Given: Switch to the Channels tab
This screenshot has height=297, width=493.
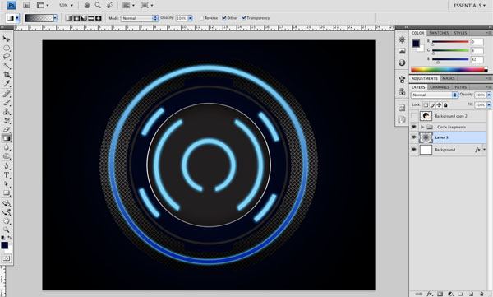Looking at the screenshot, I should [x=440, y=87].
